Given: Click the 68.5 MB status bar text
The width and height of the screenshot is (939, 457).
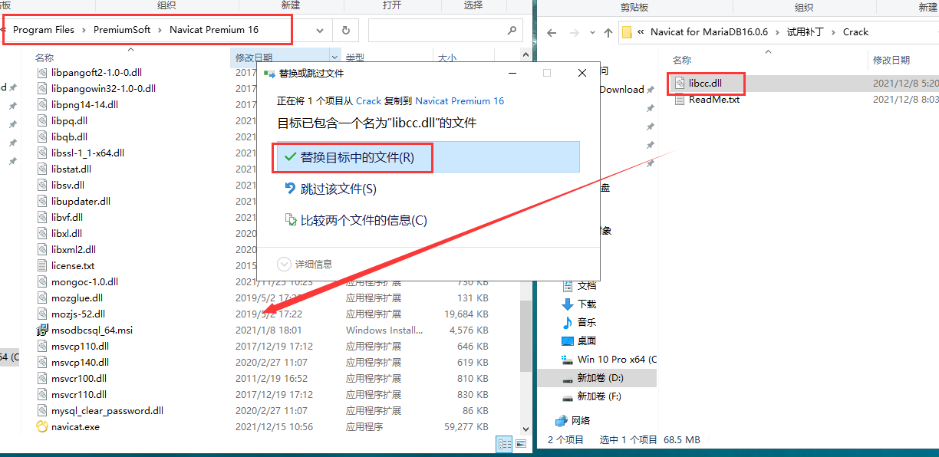Looking at the screenshot, I should [x=682, y=439].
